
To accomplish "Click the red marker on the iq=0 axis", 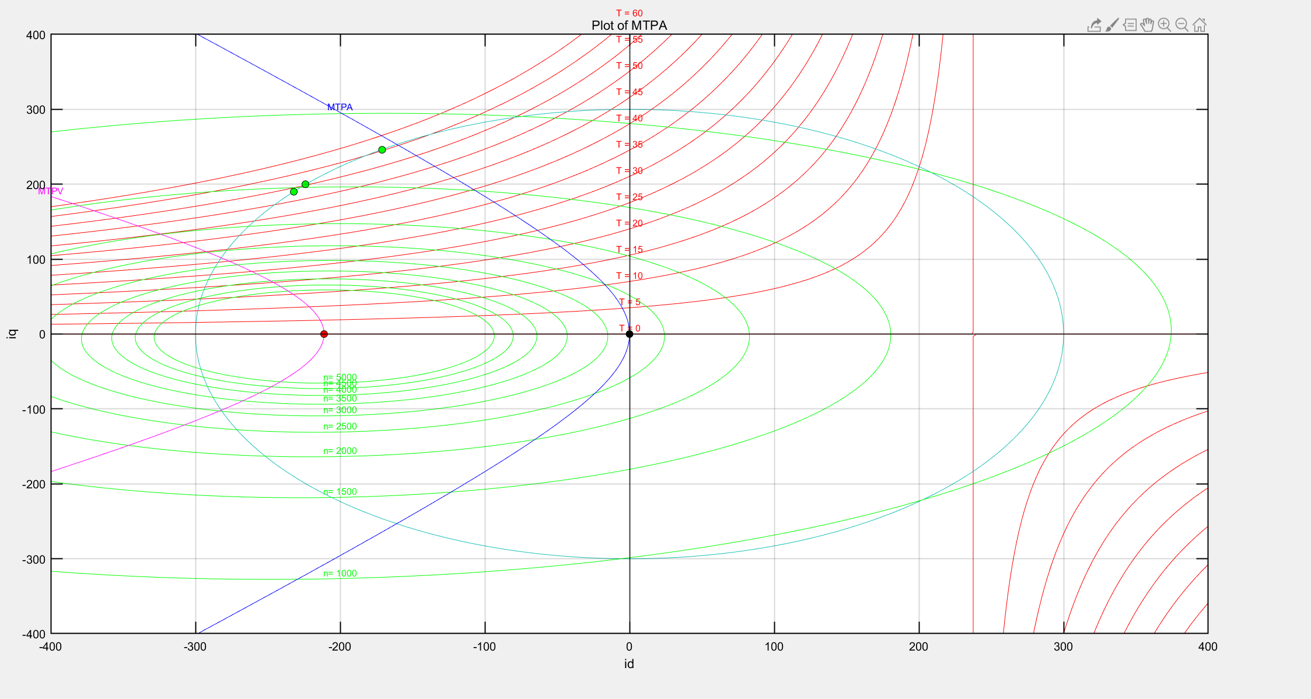I will (324, 334).
